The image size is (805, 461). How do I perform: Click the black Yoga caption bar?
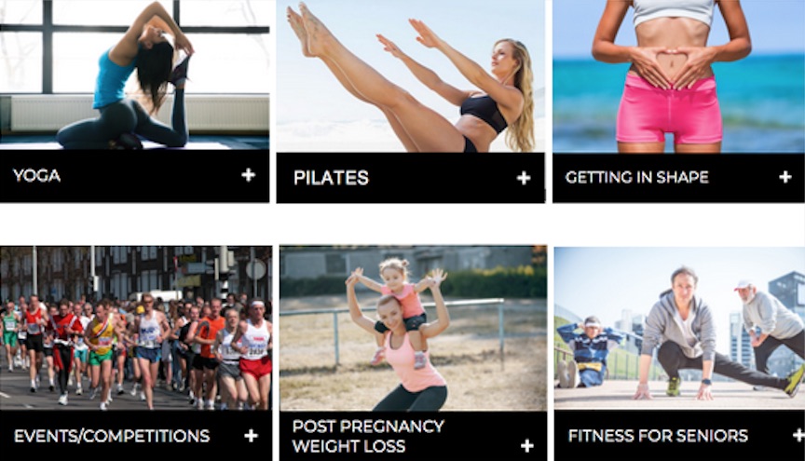(x=134, y=176)
